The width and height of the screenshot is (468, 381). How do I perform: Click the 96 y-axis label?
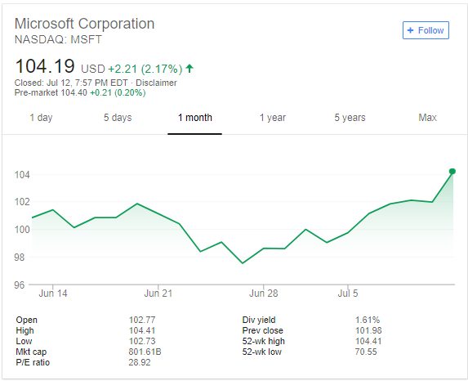pyautogui.click(x=20, y=285)
